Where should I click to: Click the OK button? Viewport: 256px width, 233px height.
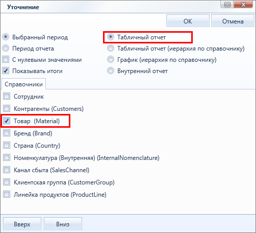tap(188, 21)
